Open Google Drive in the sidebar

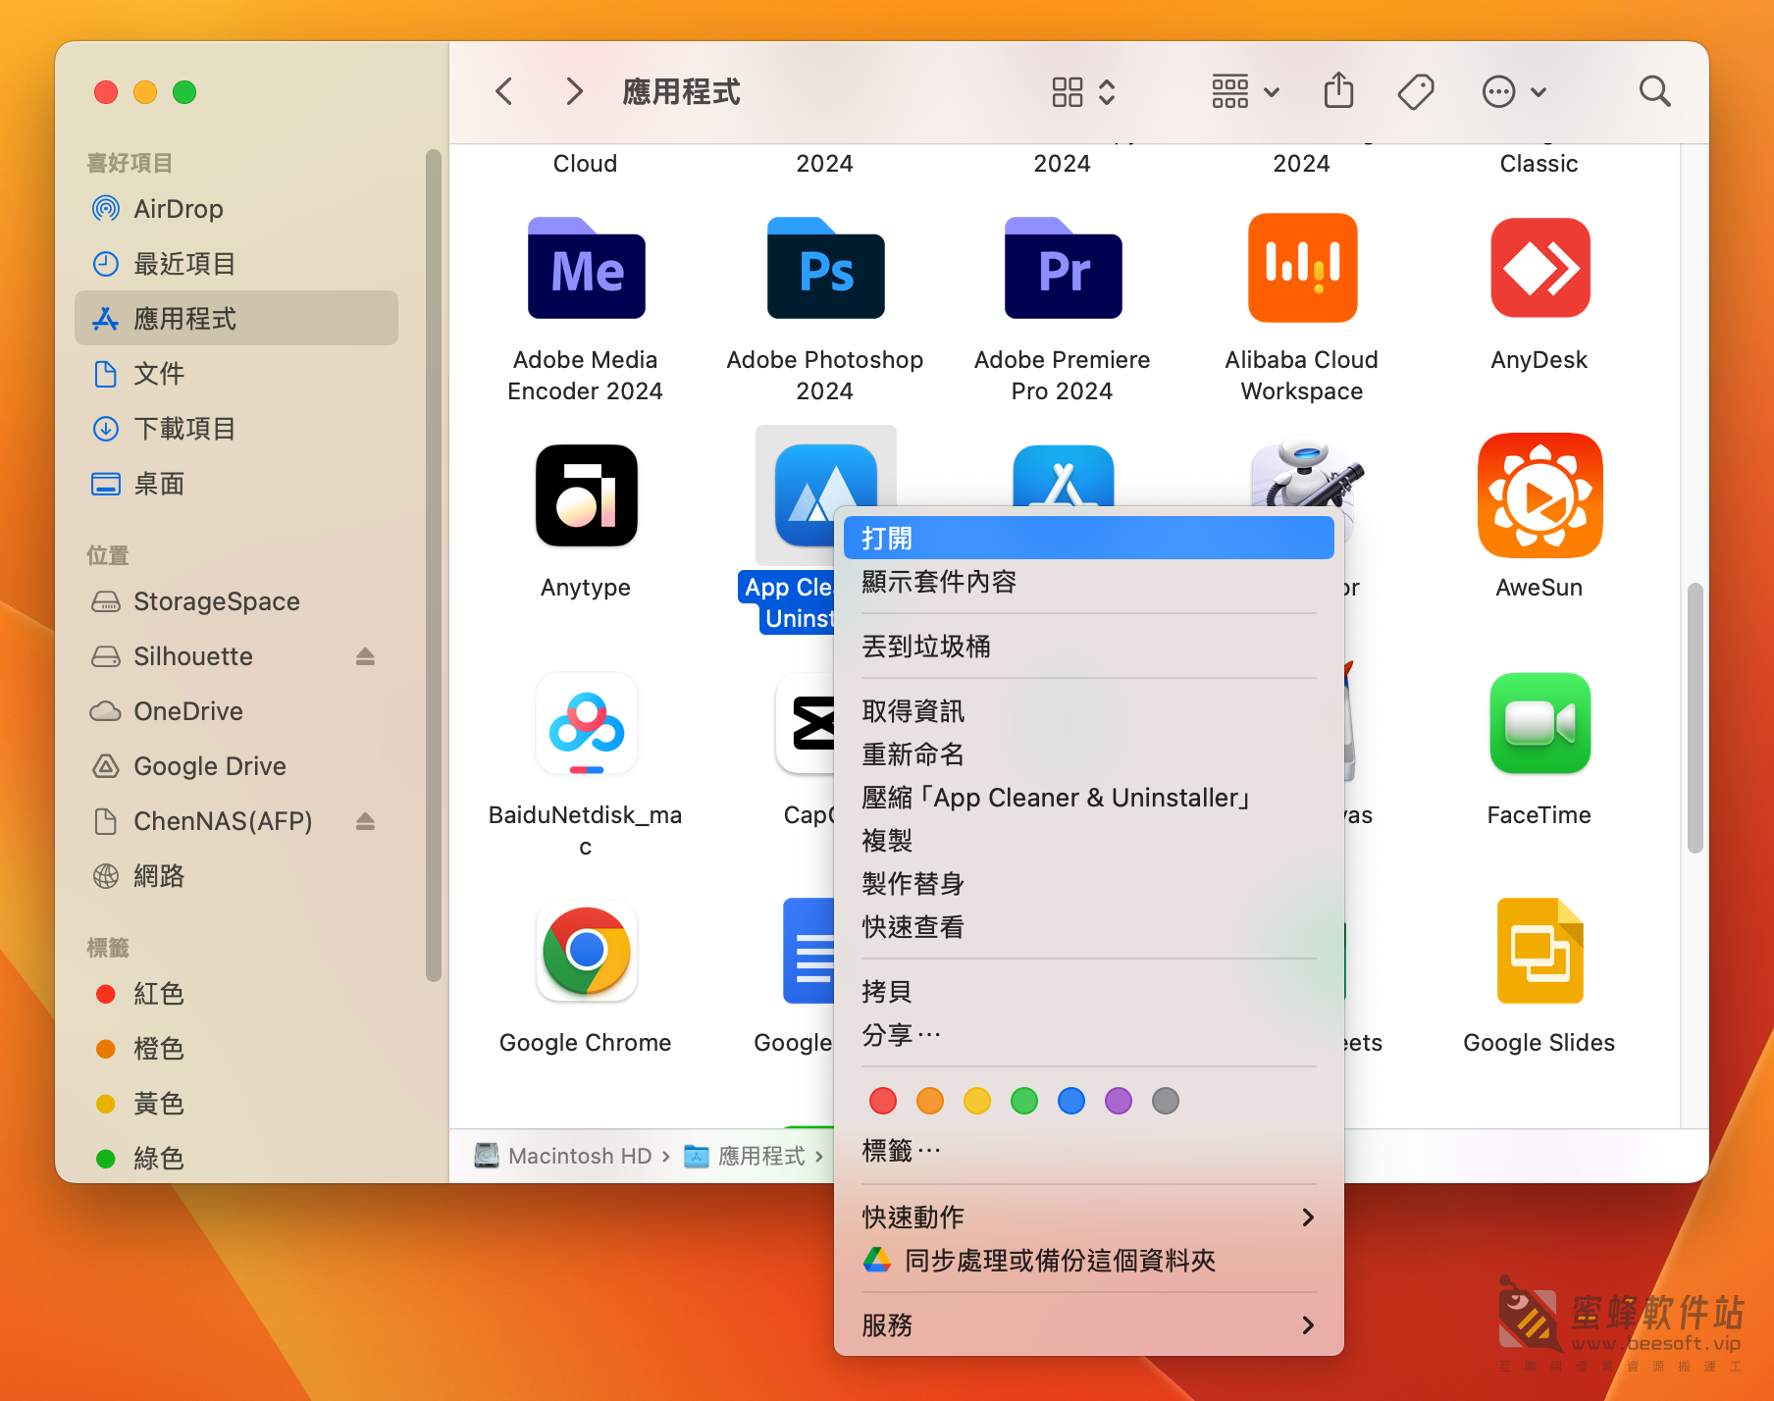point(236,766)
